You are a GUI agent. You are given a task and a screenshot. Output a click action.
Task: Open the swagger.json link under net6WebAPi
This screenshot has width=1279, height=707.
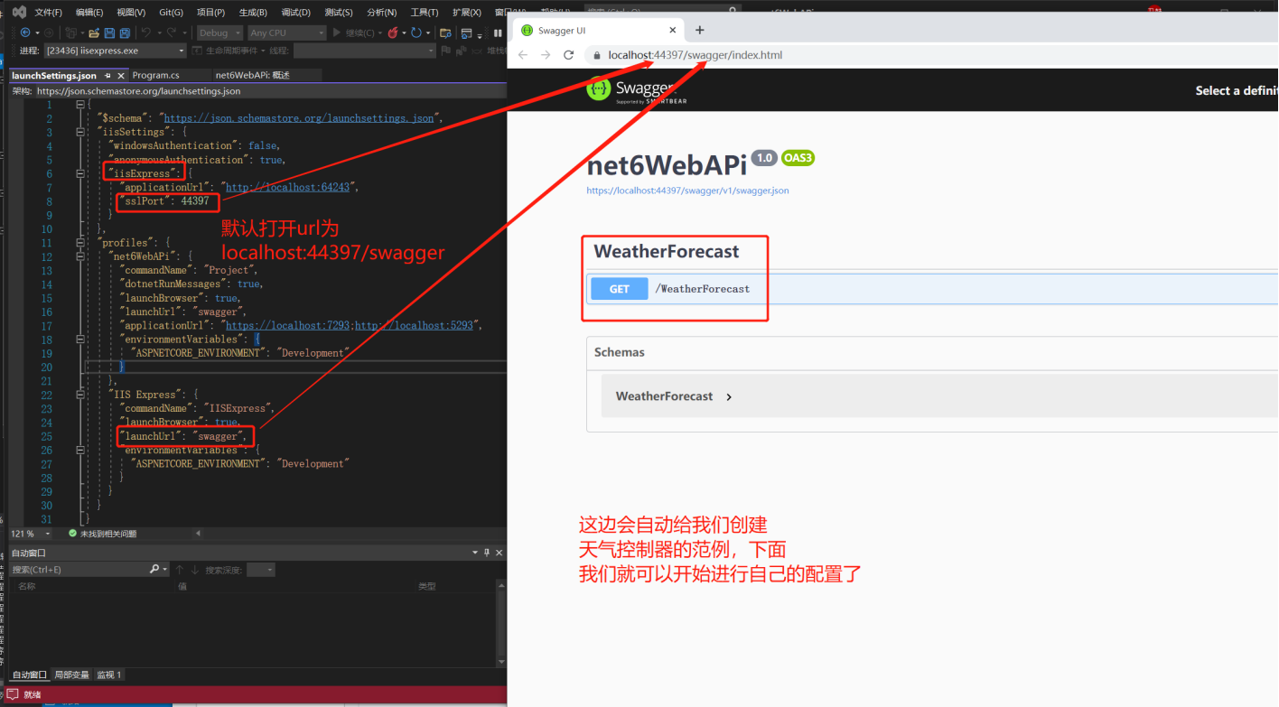coord(687,191)
